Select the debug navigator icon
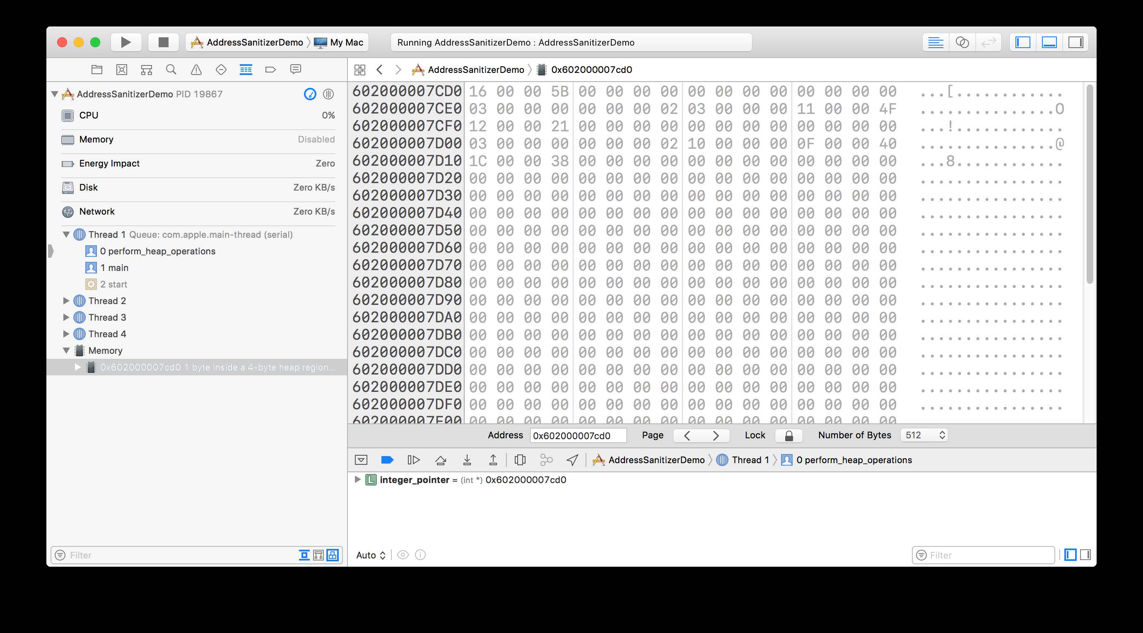1143x633 pixels. coord(246,70)
